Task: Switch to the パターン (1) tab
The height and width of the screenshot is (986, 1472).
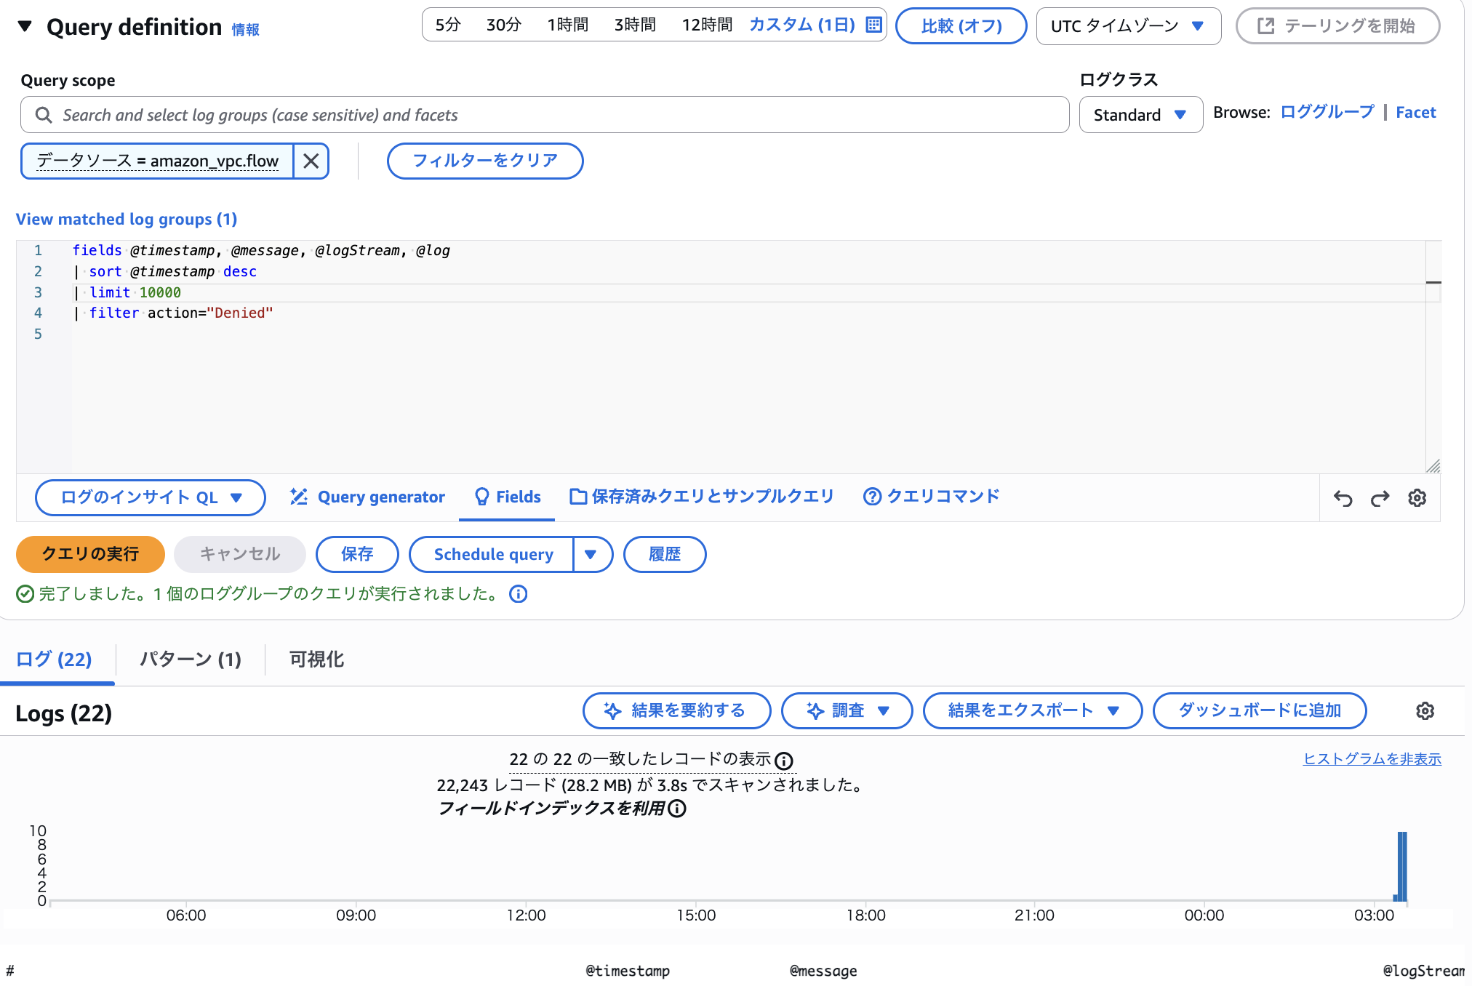Action: pyautogui.click(x=190, y=659)
